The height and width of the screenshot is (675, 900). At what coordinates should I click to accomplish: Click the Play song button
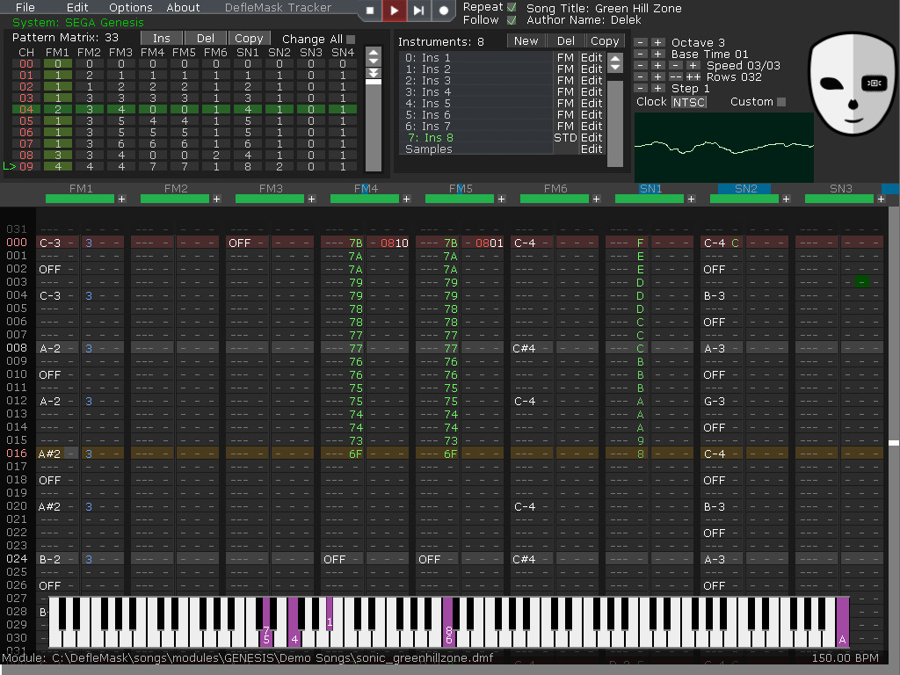point(395,11)
